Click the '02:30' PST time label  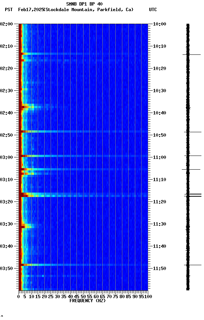pyautogui.click(x=6, y=91)
